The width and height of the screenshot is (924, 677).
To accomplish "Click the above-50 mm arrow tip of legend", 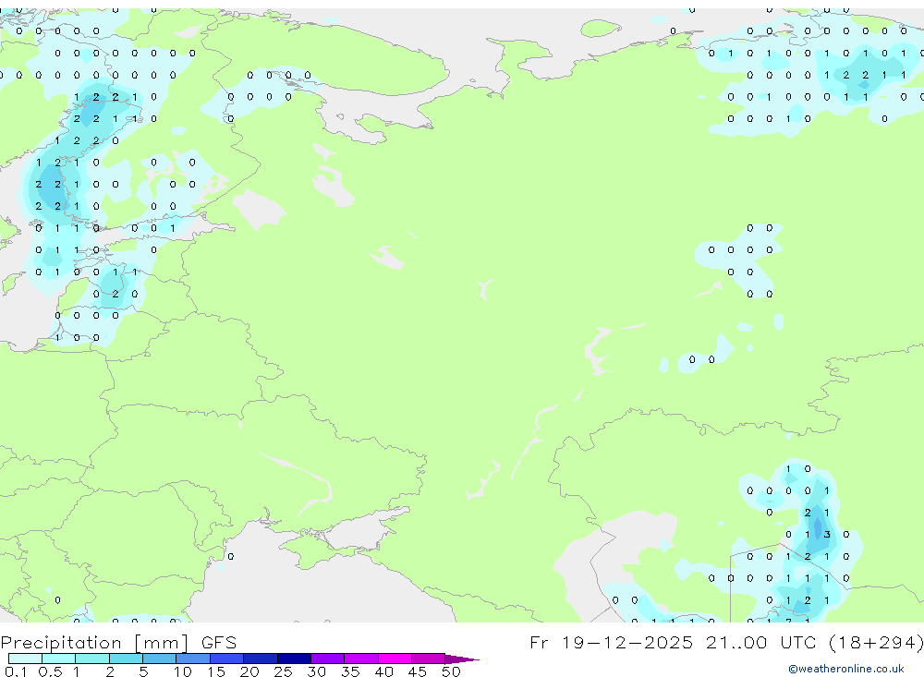I will pyautogui.click(x=462, y=659).
